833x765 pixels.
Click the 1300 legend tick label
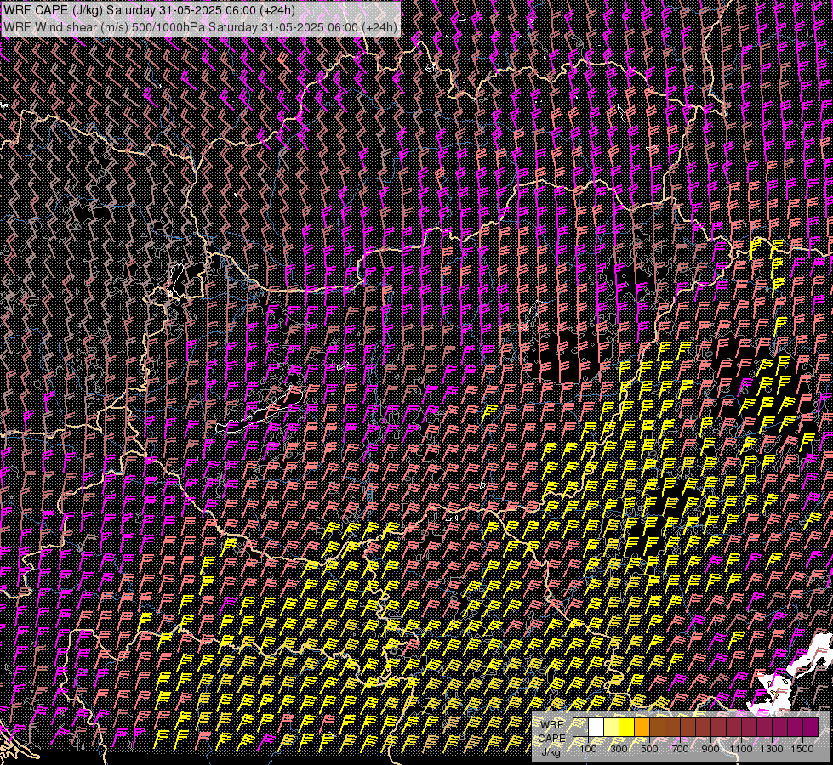point(772,749)
